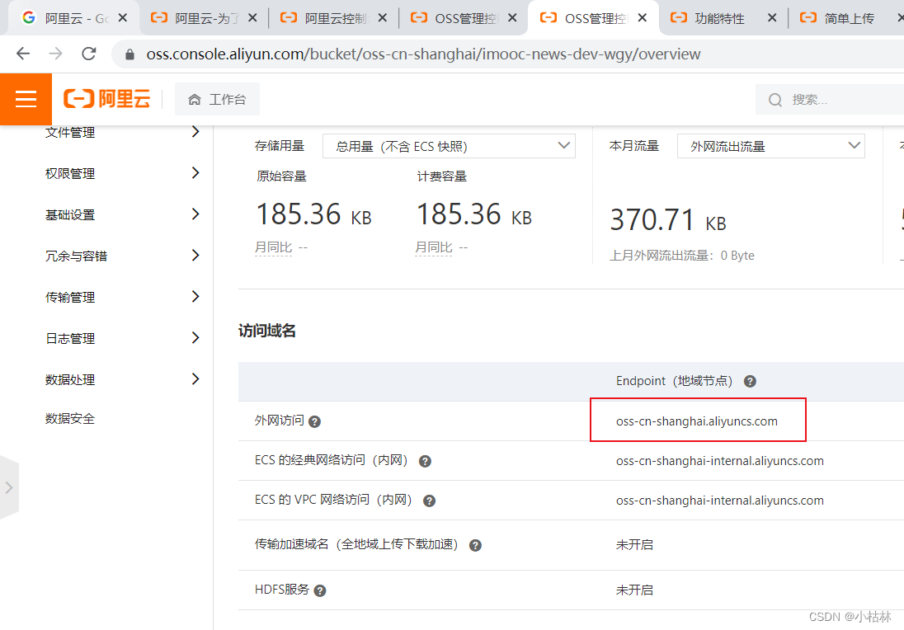Click 未开启 in the 传输加速域名 row
904x630 pixels.
(634, 545)
